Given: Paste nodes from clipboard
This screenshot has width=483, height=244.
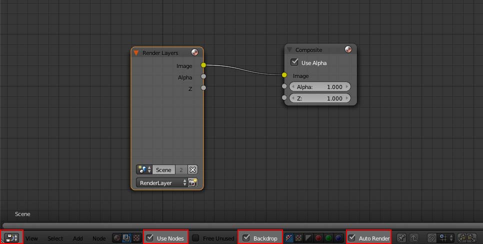Looking at the screenshot, I should tap(472, 238).
